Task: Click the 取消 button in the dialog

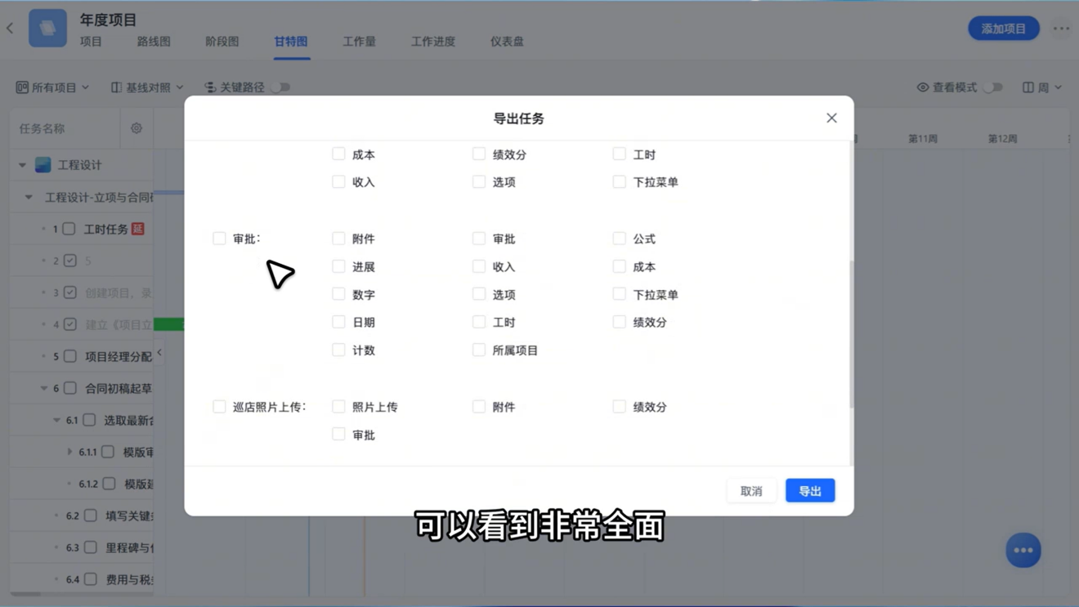Action: (x=751, y=491)
